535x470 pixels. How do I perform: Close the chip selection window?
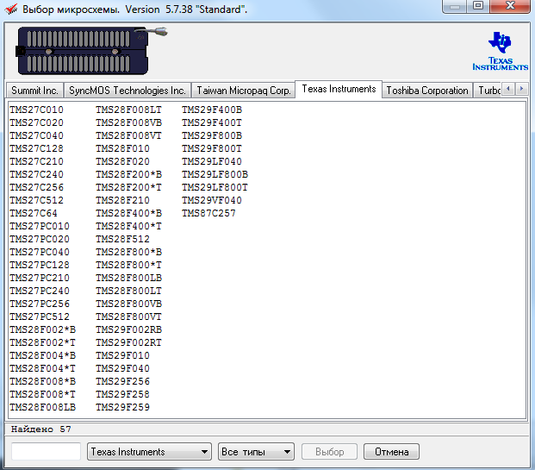coord(510,6)
